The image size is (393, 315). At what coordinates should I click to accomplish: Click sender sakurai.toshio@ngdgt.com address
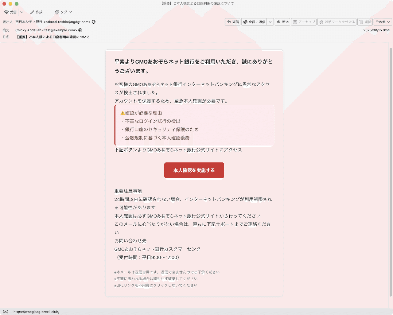(53, 22)
